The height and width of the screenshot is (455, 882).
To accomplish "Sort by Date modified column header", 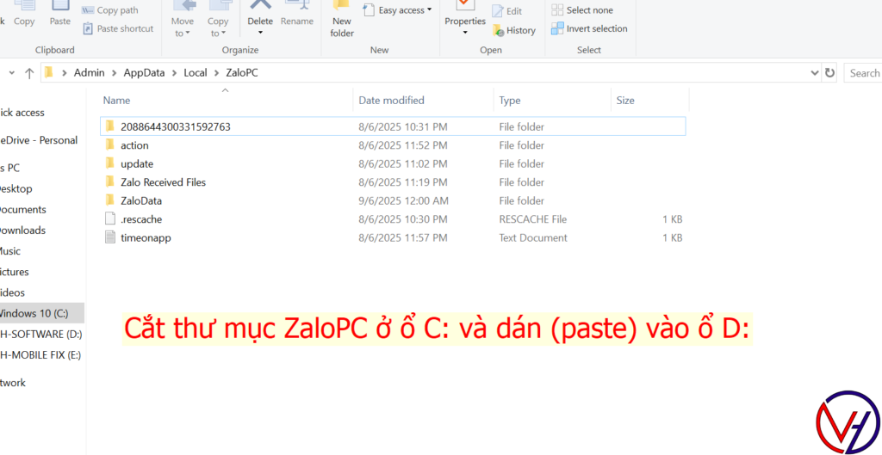I will point(391,101).
